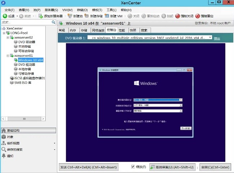Click the search magnifier icon
234x173 pixels.
pos(53,22)
